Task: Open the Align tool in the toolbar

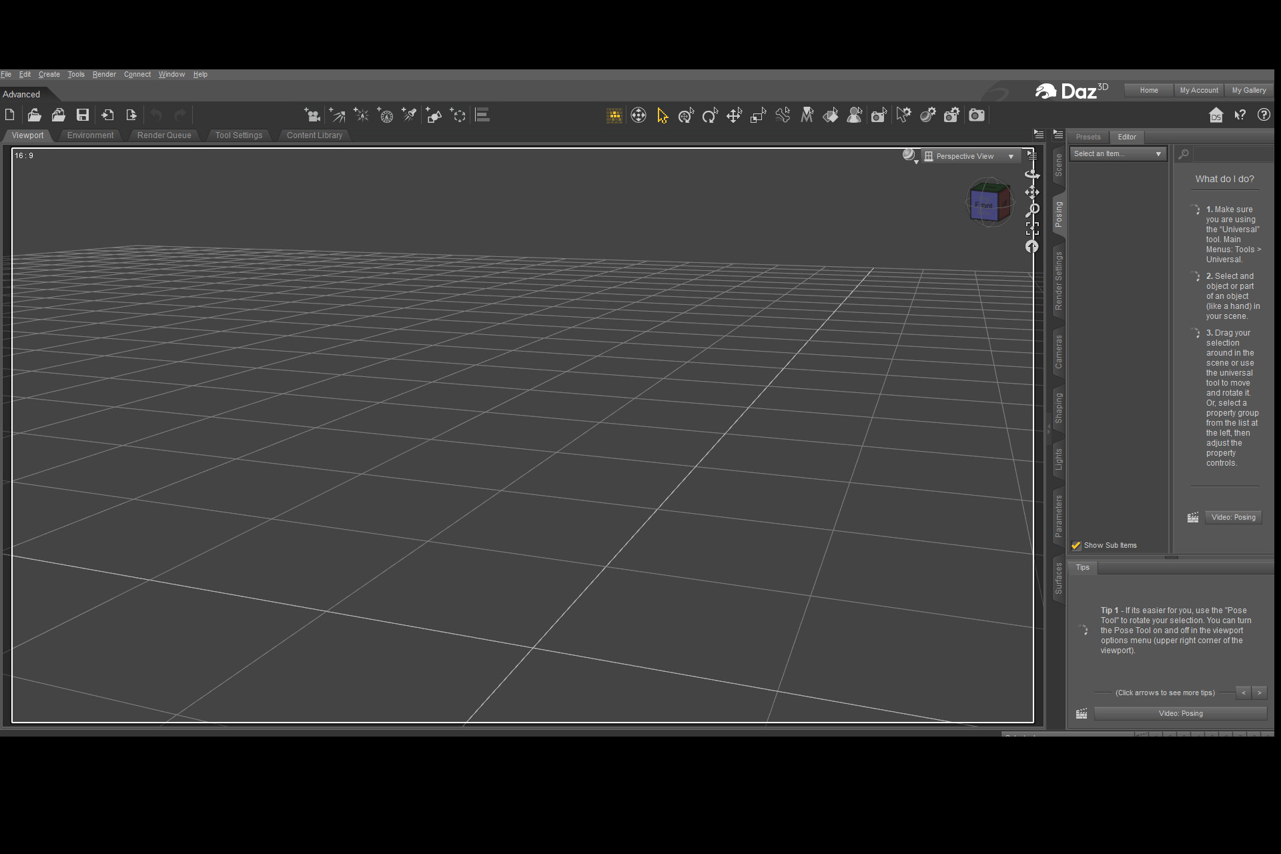Action: (482, 115)
